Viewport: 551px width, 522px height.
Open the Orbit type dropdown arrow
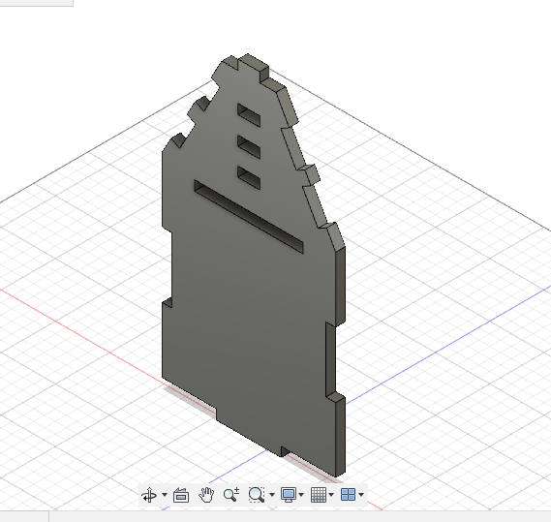[x=165, y=495]
